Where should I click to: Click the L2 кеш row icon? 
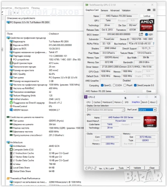pyautogui.click(x=11, y=164)
